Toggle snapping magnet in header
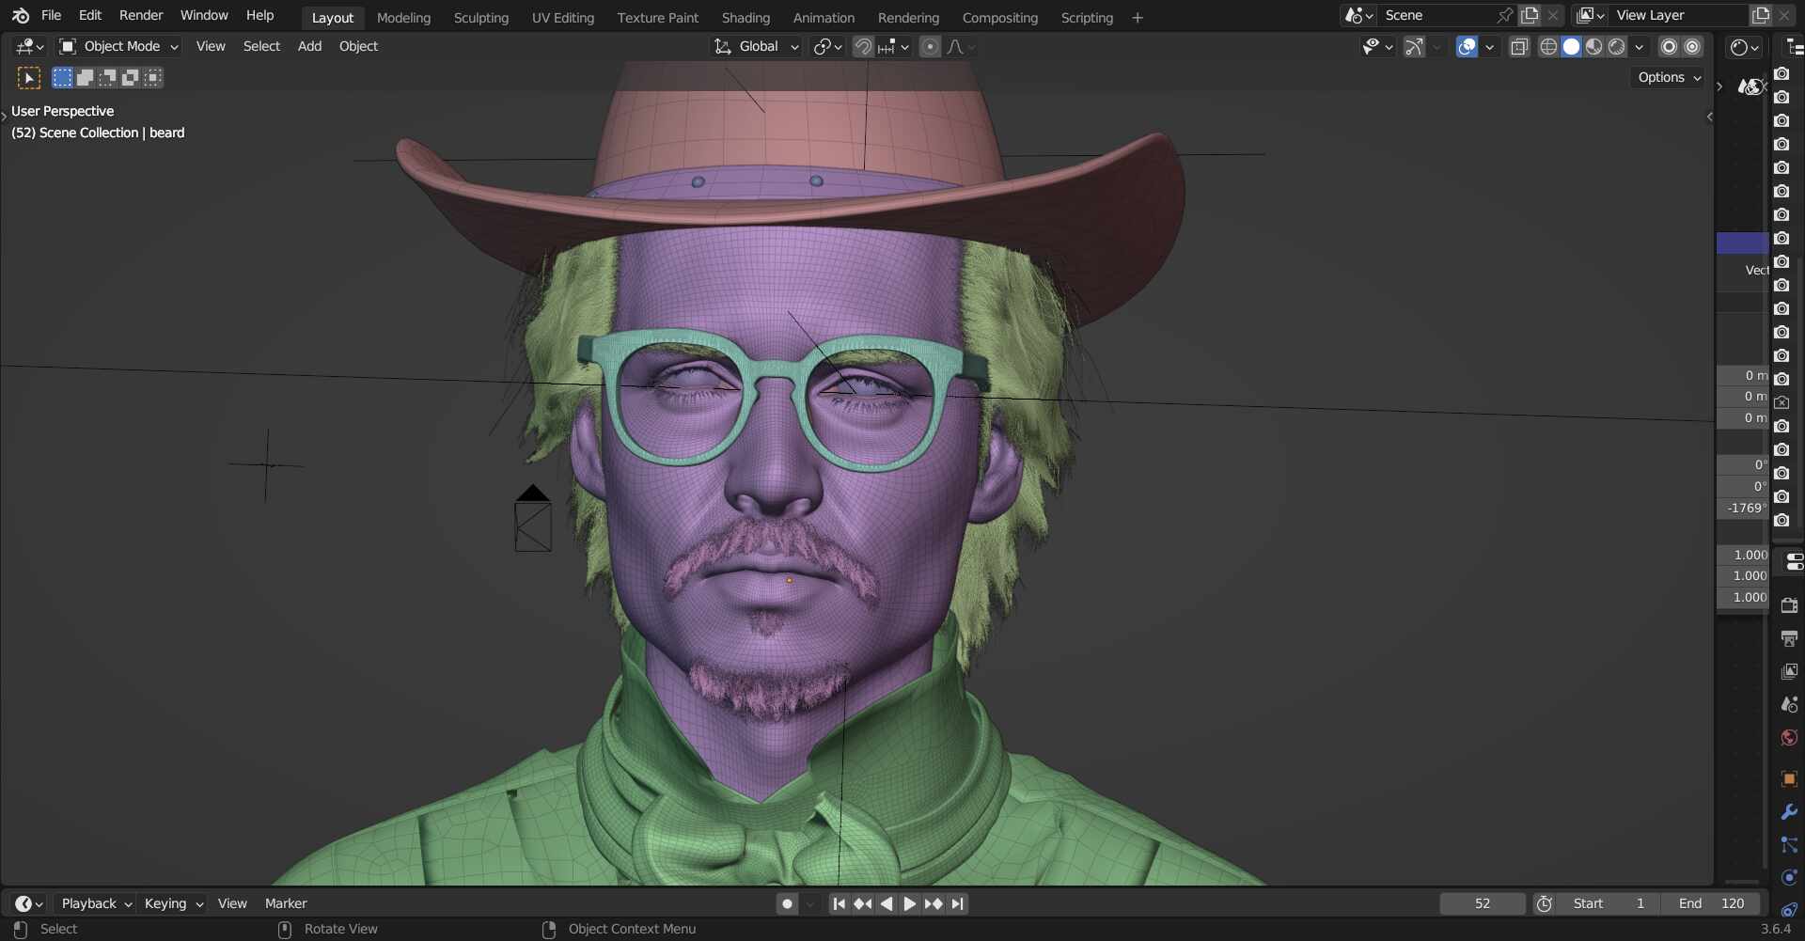 coord(862,47)
